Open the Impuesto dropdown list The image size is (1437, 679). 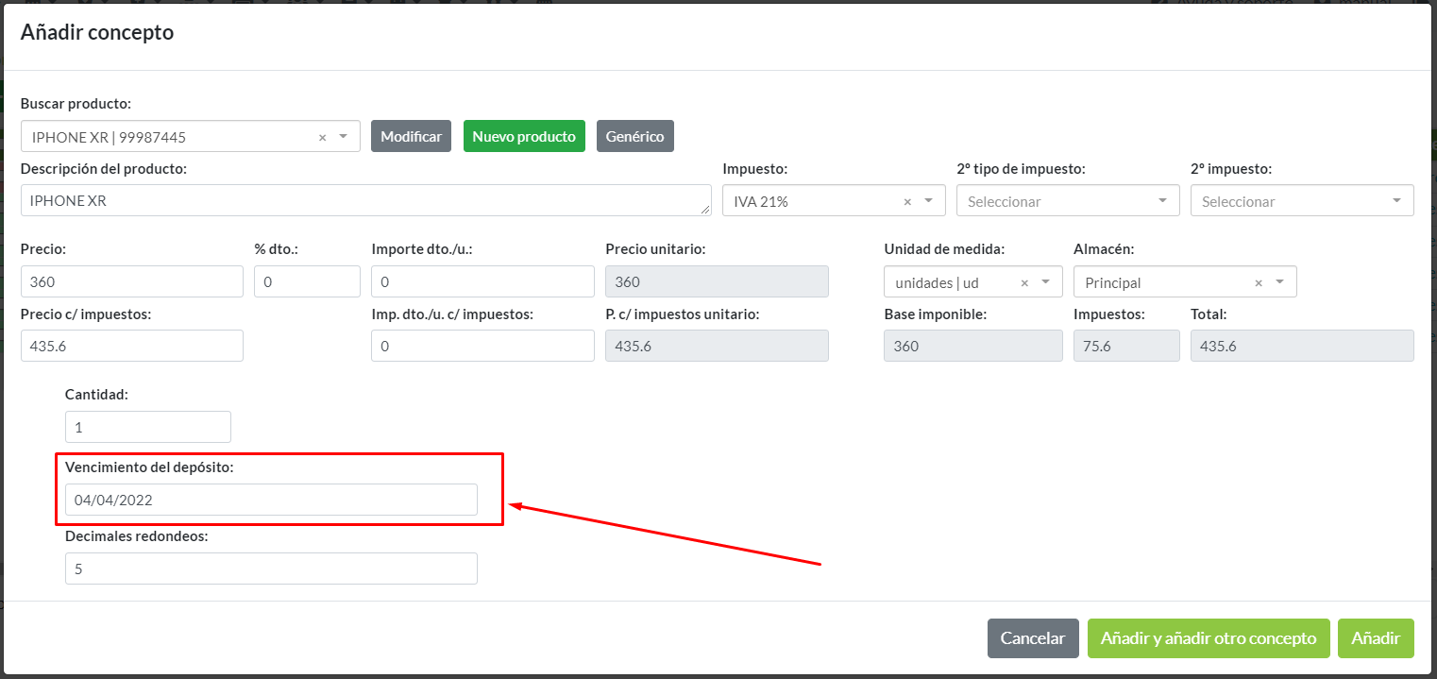point(929,201)
